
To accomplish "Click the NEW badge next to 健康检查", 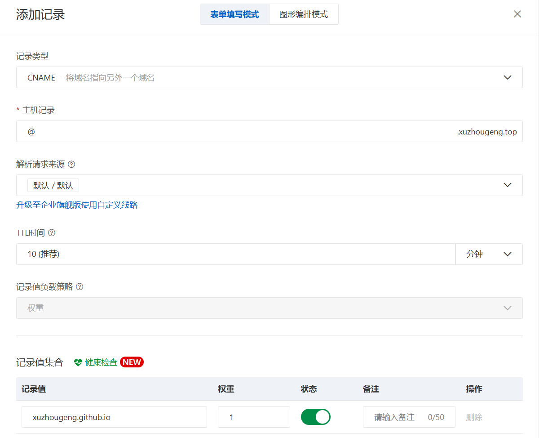I will [132, 362].
